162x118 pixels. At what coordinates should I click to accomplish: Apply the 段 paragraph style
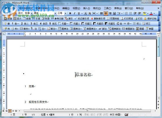pyautogui.click(x=119, y=24)
